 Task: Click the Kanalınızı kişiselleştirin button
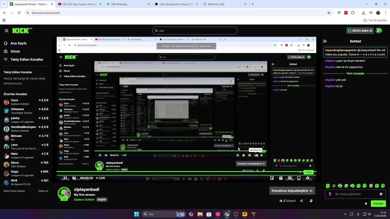point(292,191)
